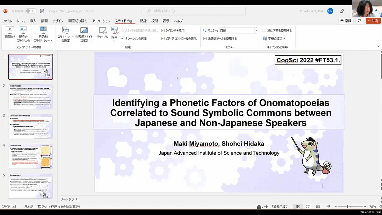Image resolution: width=382 pixels, height=215 pixels.
Task: Collapse the ribbon chevron
Action: click(x=378, y=46)
